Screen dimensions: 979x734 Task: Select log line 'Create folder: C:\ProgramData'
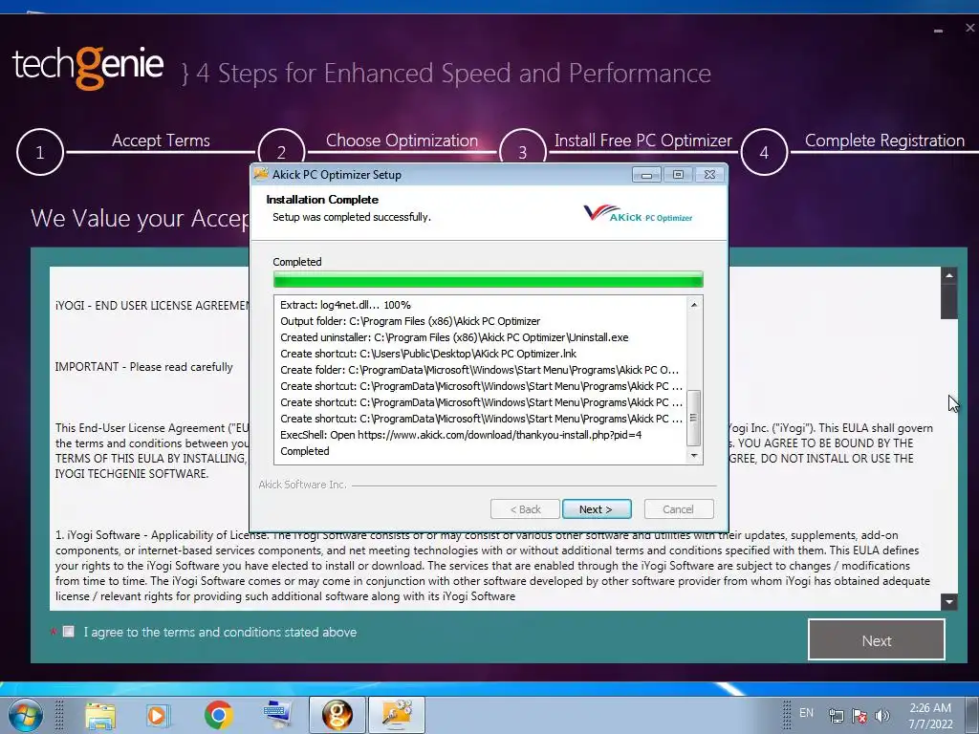[480, 370]
